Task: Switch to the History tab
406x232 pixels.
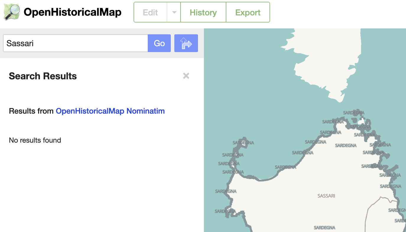Action: click(203, 12)
